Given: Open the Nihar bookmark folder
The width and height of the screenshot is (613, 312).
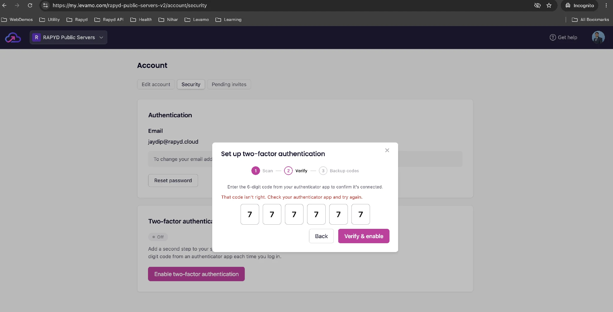Looking at the screenshot, I should (168, 19).
